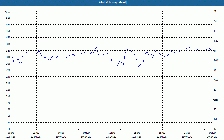Image resolution: width=224 pixels, height=140 pixels.
Task: Select the 450 y-axis value
Action: [x=8, y=31]
